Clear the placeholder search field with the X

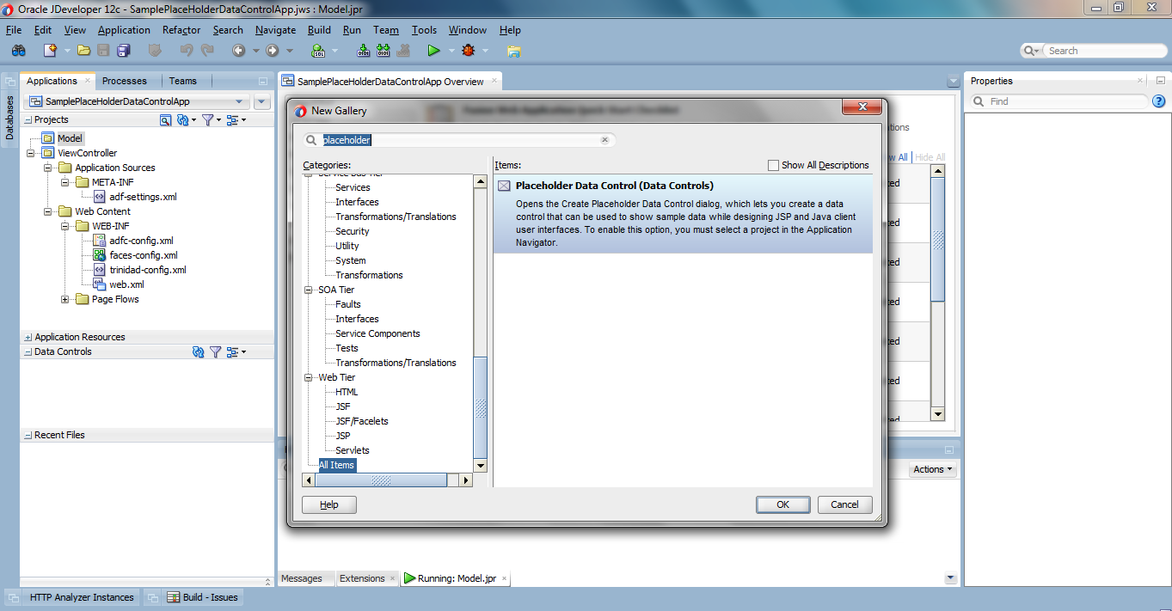[x=604, y=139]
